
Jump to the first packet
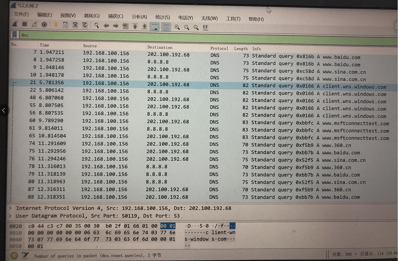click(x=135, y=26)
